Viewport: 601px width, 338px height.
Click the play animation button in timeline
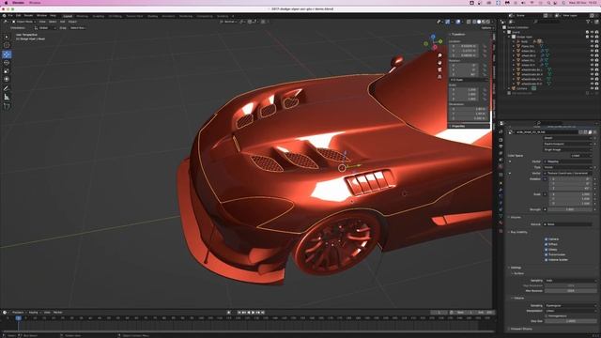click(x=253, y=313)
